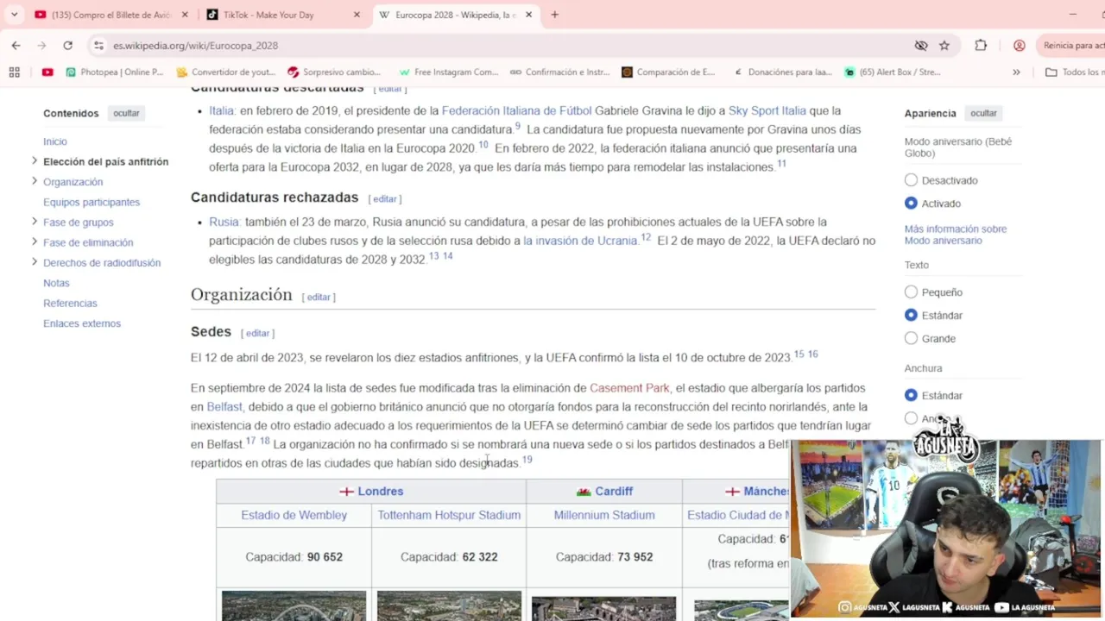Open Confirmación e Instr... bookmark
The width and height of the screenshot is (1105, 621).
point(560,72)
